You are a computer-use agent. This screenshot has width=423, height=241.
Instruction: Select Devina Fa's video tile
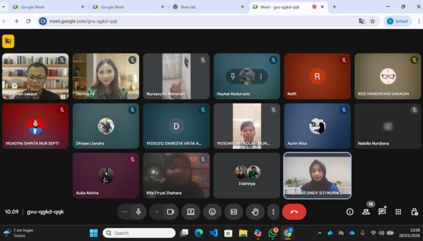click(106, 76)
